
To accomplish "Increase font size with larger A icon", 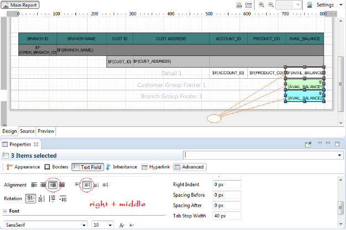I will point(121,225).
